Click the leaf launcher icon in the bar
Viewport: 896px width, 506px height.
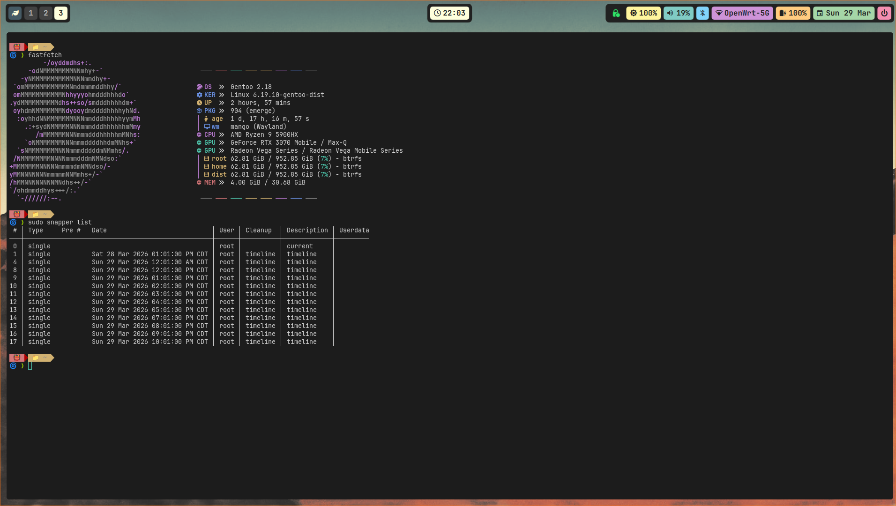[x=15, y=13]
